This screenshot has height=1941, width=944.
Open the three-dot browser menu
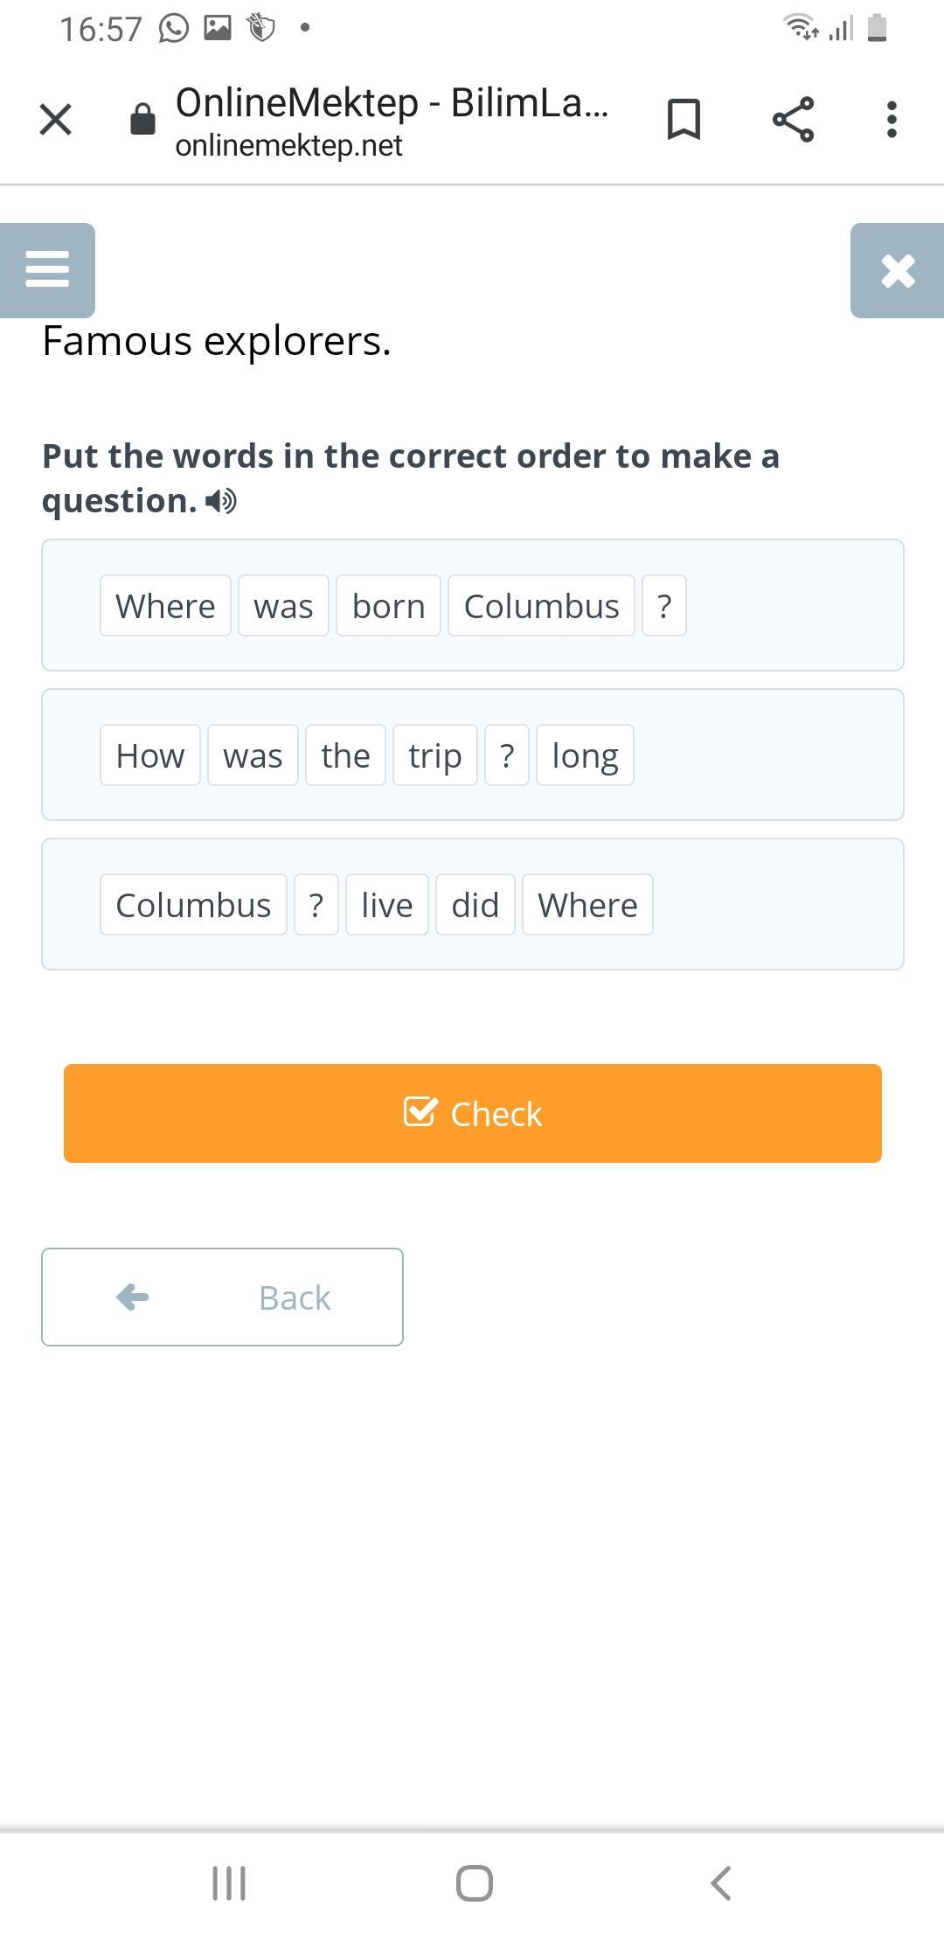point(892,120)
